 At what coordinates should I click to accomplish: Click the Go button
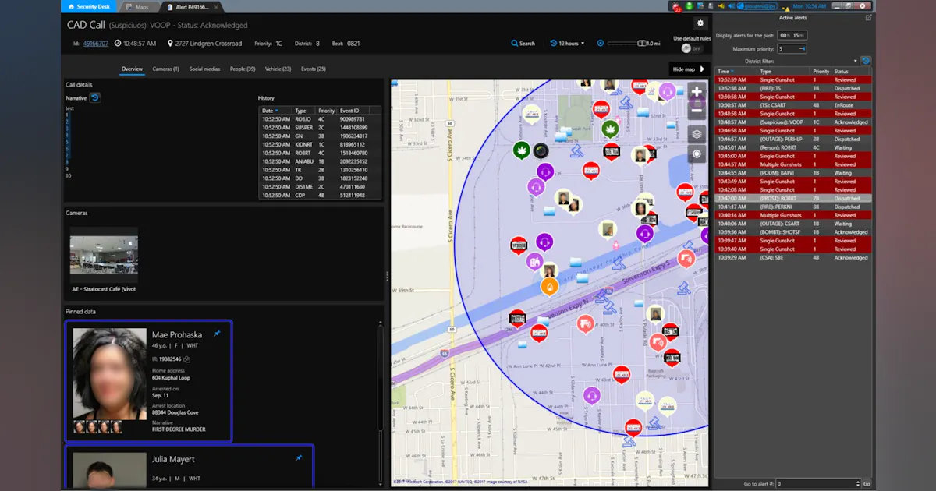pos(867,484)
